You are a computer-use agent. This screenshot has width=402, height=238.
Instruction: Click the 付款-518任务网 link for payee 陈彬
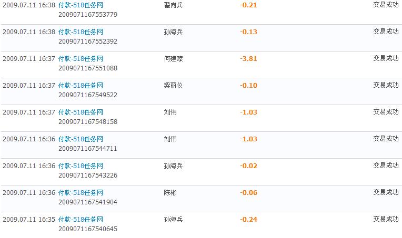pyautogui.click(x=81, y=193)
